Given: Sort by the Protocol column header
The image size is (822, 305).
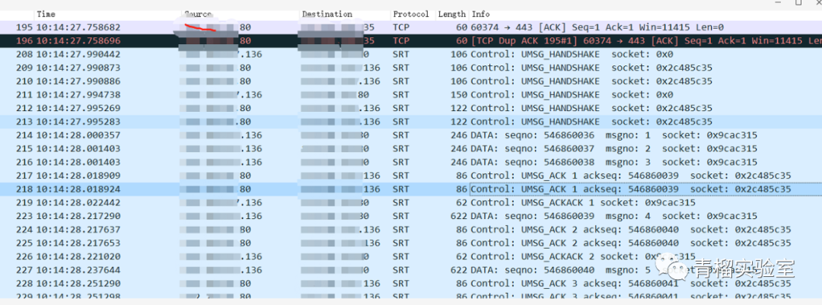Looking at the screenshot, I should pos(411,14).
